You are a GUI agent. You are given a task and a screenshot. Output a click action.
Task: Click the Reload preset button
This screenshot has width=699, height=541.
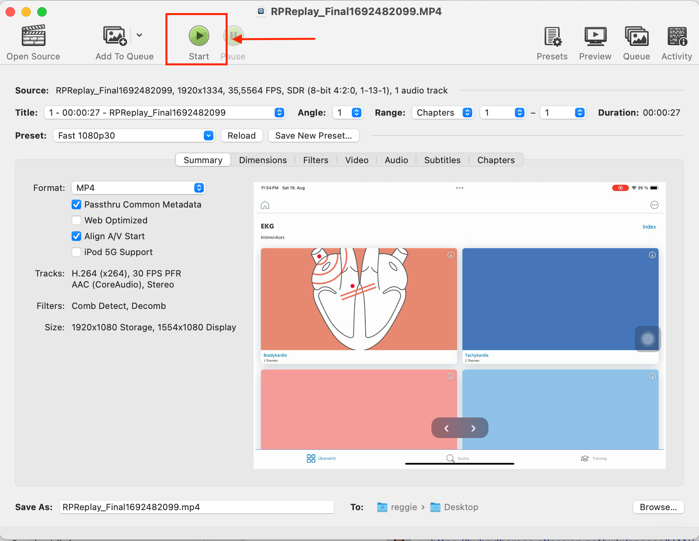(241, 135)
